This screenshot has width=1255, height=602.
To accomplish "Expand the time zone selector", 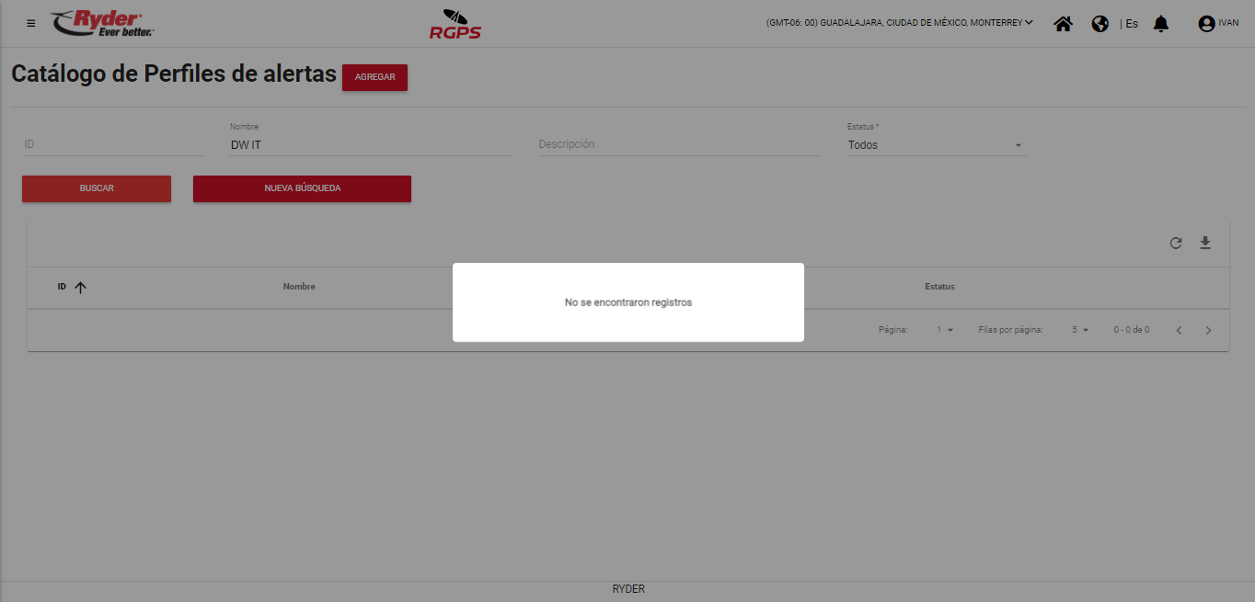I will tap(899, 23).
